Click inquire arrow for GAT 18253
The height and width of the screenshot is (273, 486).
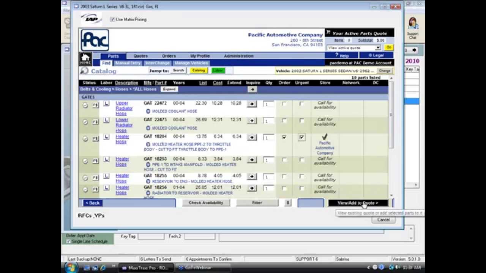click(252, 160)
